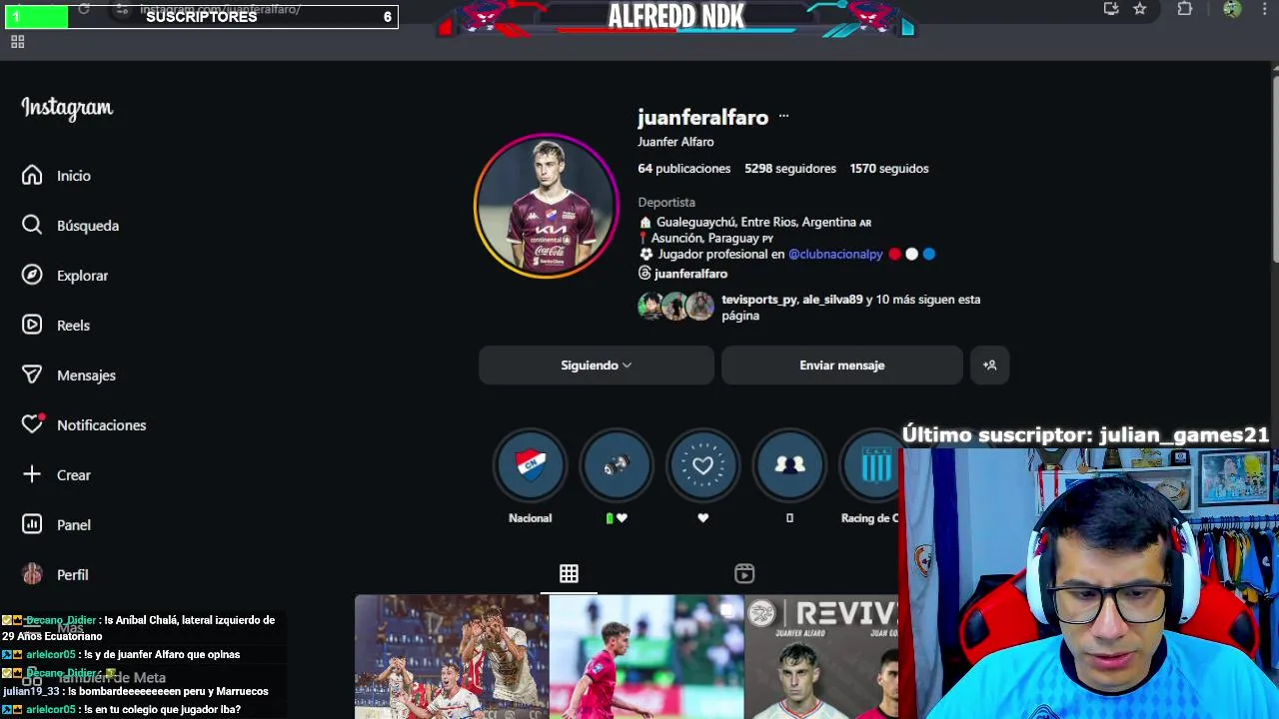Open browser apps grid icon
The image size is (1279, 719).
coord(17,42)
